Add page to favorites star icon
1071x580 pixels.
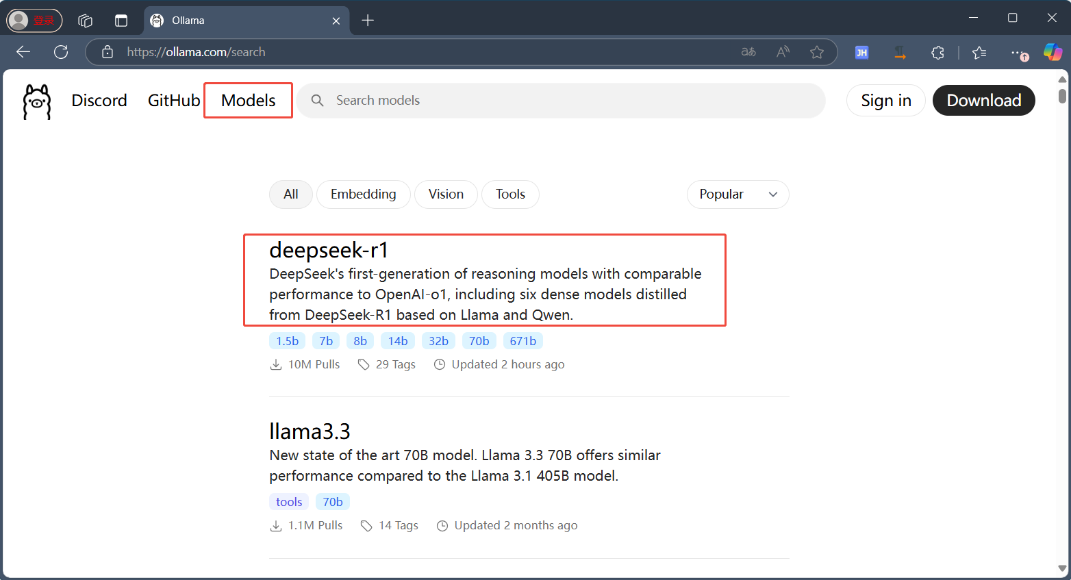point(816,52)
